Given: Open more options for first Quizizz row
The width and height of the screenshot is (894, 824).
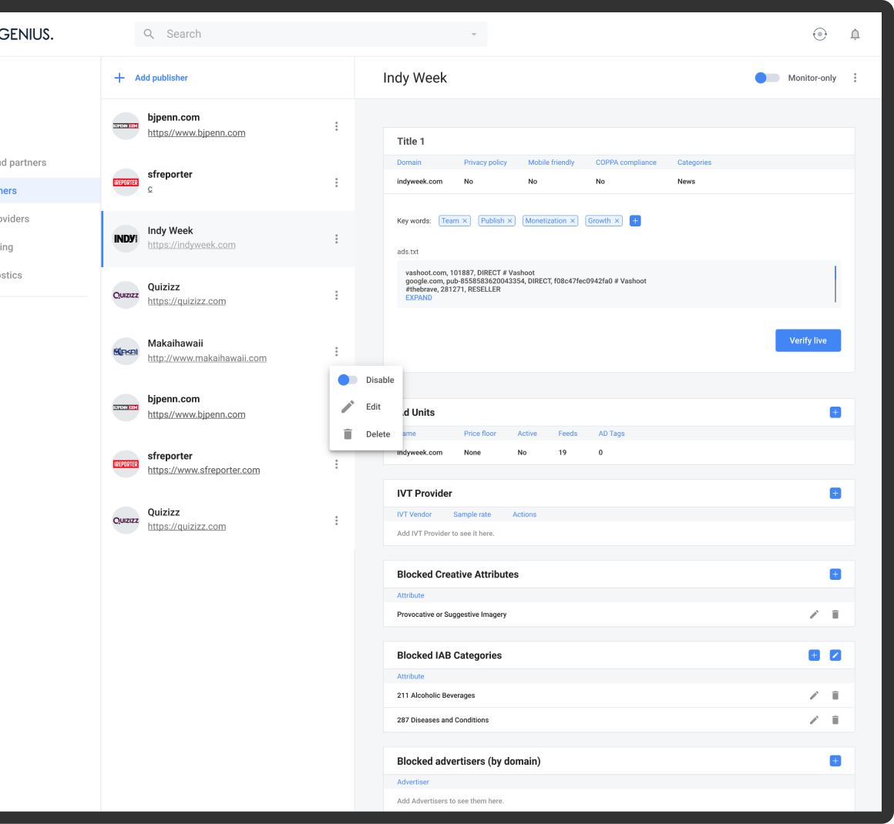Looking at the screenshot, I should [336, 295].
